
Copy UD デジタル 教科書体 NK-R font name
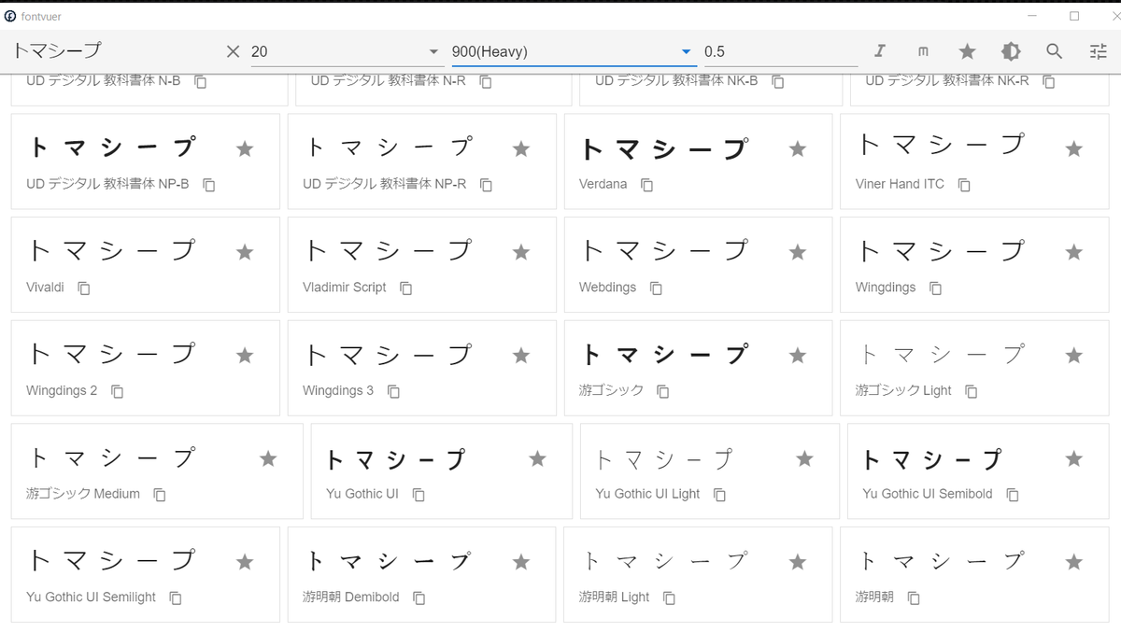1049,82
